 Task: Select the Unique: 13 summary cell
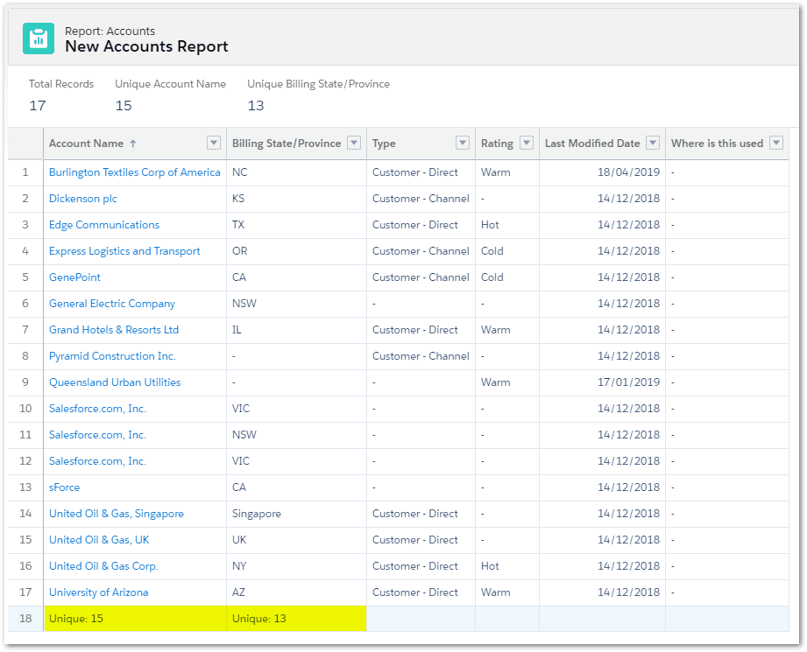coord(296,618)
